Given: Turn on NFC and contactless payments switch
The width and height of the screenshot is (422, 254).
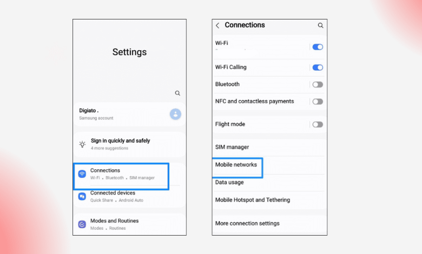Looking at the screenshot, I should [x=318, y=102].
